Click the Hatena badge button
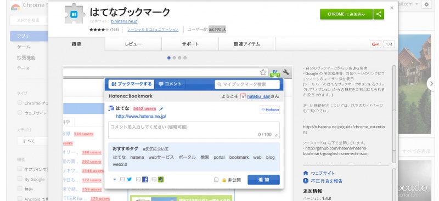The height and width of the screenshot is (201, 439). click(269, 110)
